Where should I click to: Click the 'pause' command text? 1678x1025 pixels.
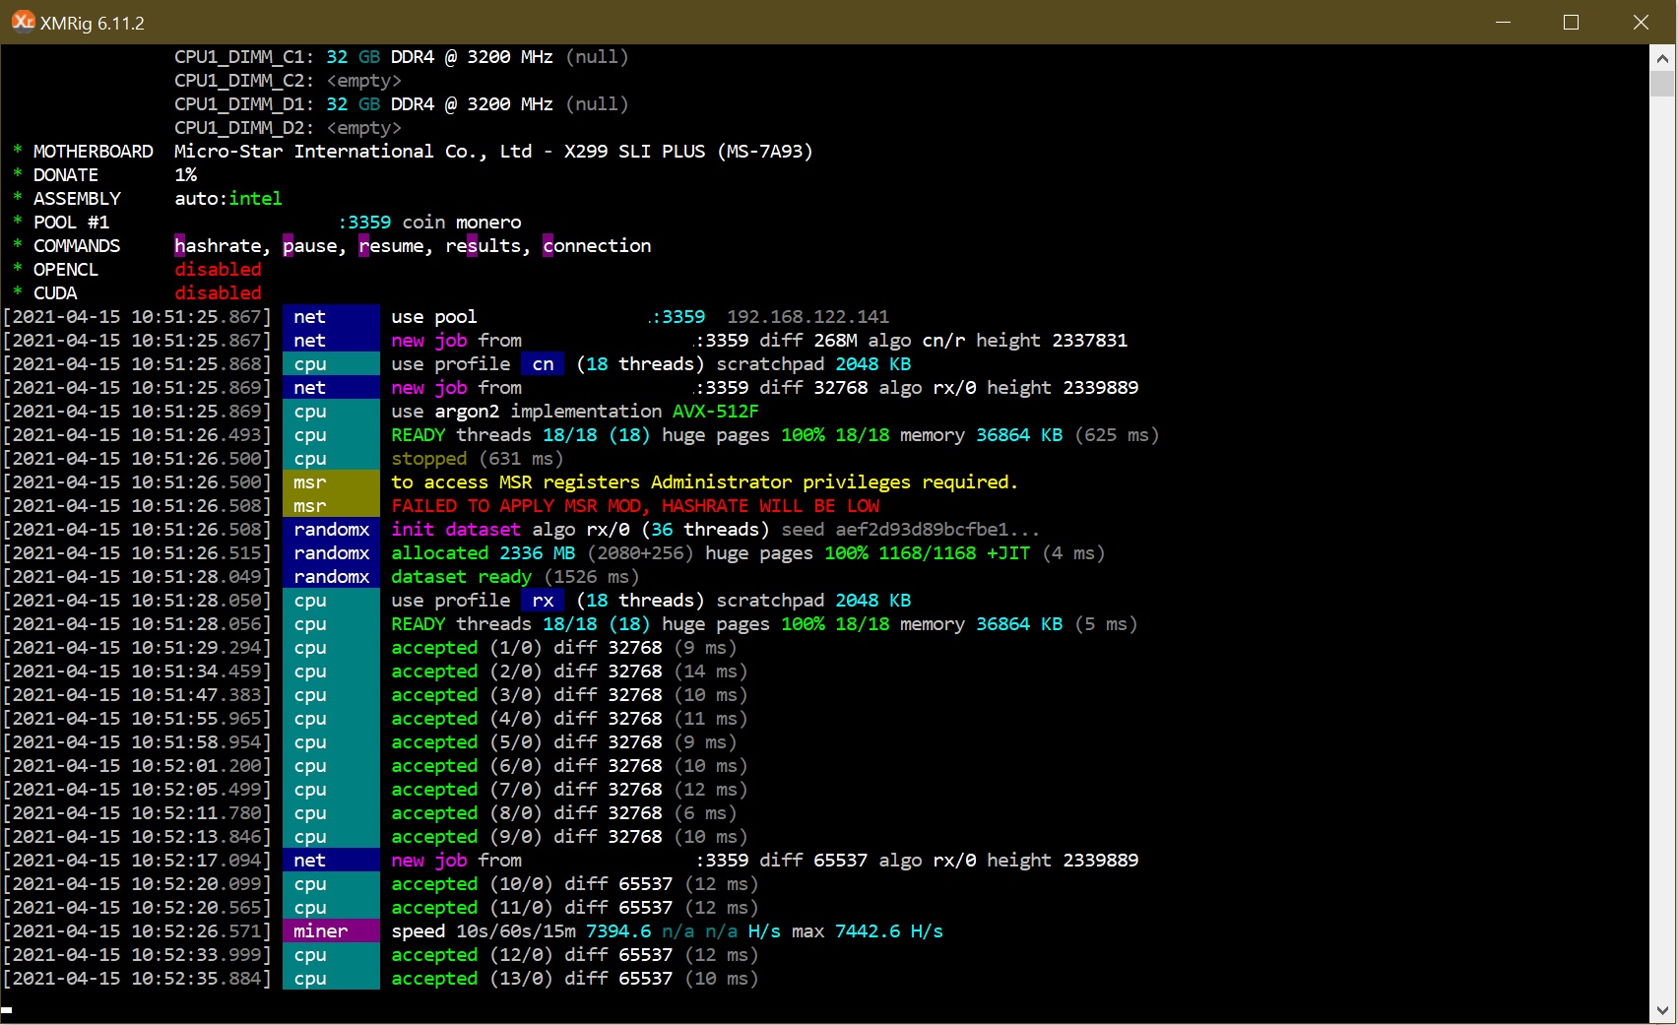click(310, 246)
